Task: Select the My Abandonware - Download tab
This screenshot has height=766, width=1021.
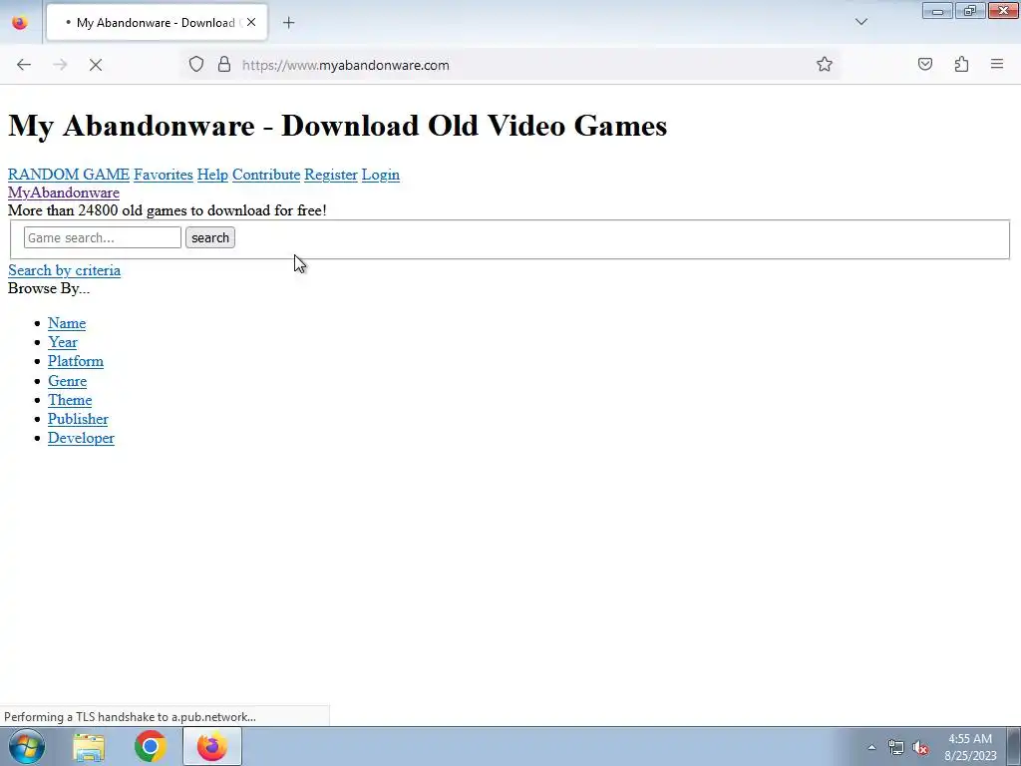Action: (157, 23)
